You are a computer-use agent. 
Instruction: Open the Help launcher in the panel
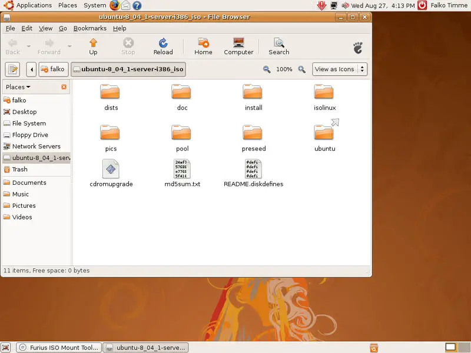click(137, 5)
